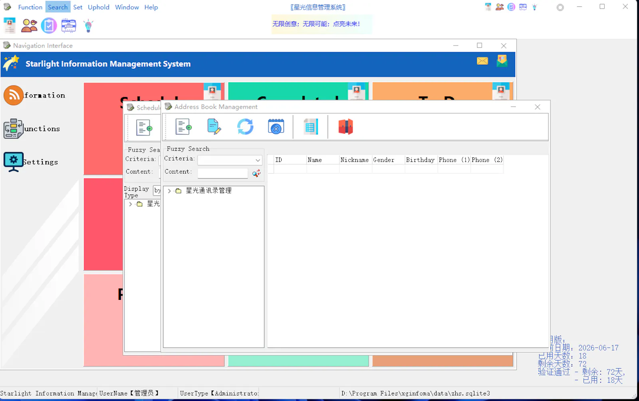This screenshot has width=639, height=401.
Task: Open Display Type dropdown in Schedule window
Action: pos(157,190)
